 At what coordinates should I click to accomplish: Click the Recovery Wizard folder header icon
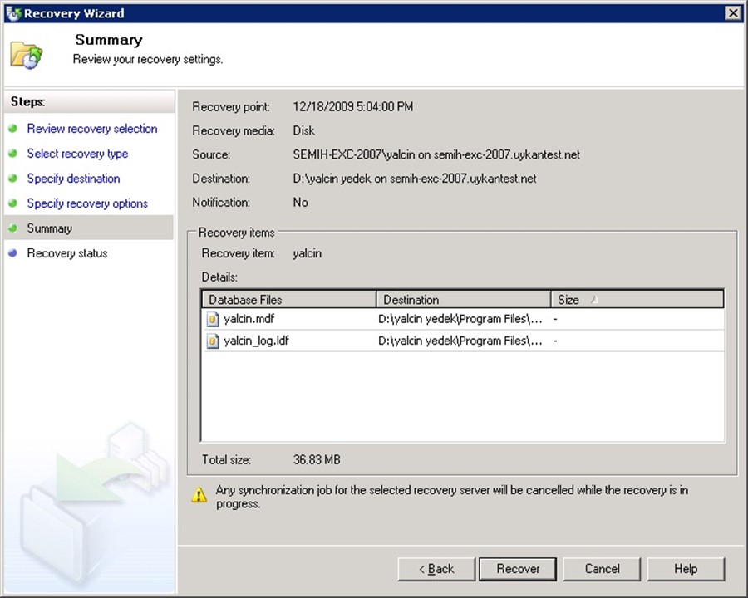click(26, 54)
